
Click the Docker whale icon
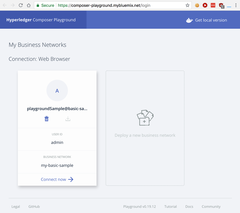point(189,20)
